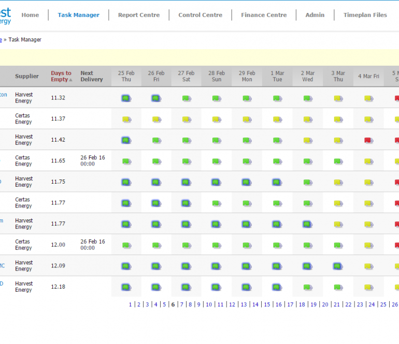Viewport: 399px width, 344px height.
Task: Sort by the Days to Empty column
Action: pyautogui.click(x=61, y=77)
